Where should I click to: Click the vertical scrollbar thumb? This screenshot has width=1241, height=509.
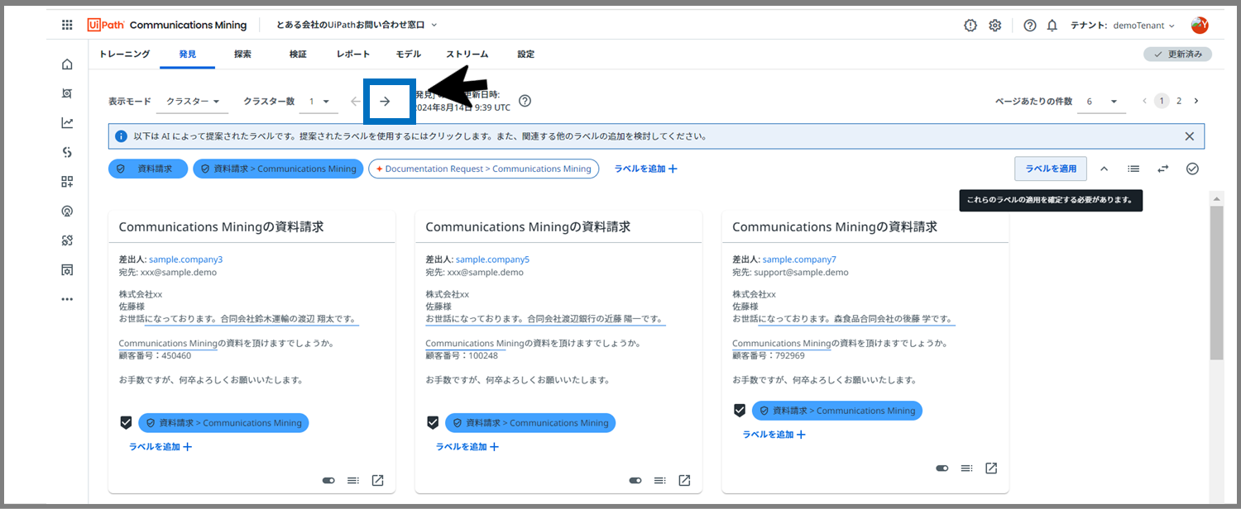[1216, 282]
